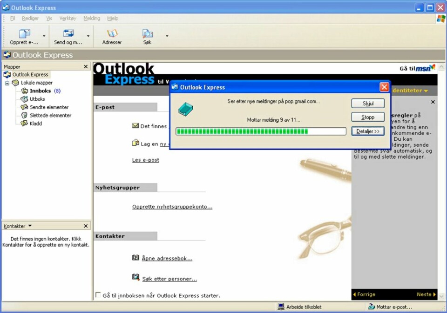Open the Hjelp menu
The width and height of the screenshot is (447, 313).
[113, 18]
